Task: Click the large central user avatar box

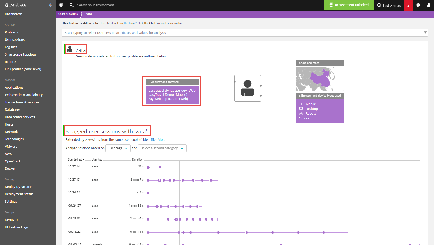Action: click(247, 88)
